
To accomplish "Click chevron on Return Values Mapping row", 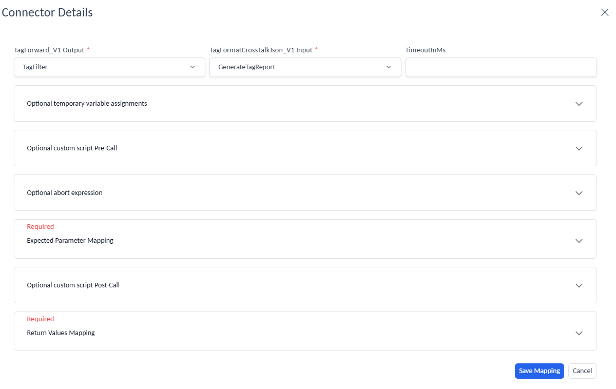I will pyautogui.click(x=579, y=333).
